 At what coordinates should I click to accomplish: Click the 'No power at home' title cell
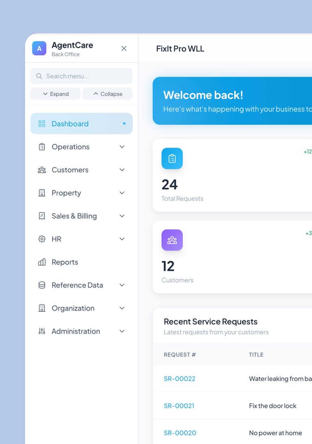(275, 433)
